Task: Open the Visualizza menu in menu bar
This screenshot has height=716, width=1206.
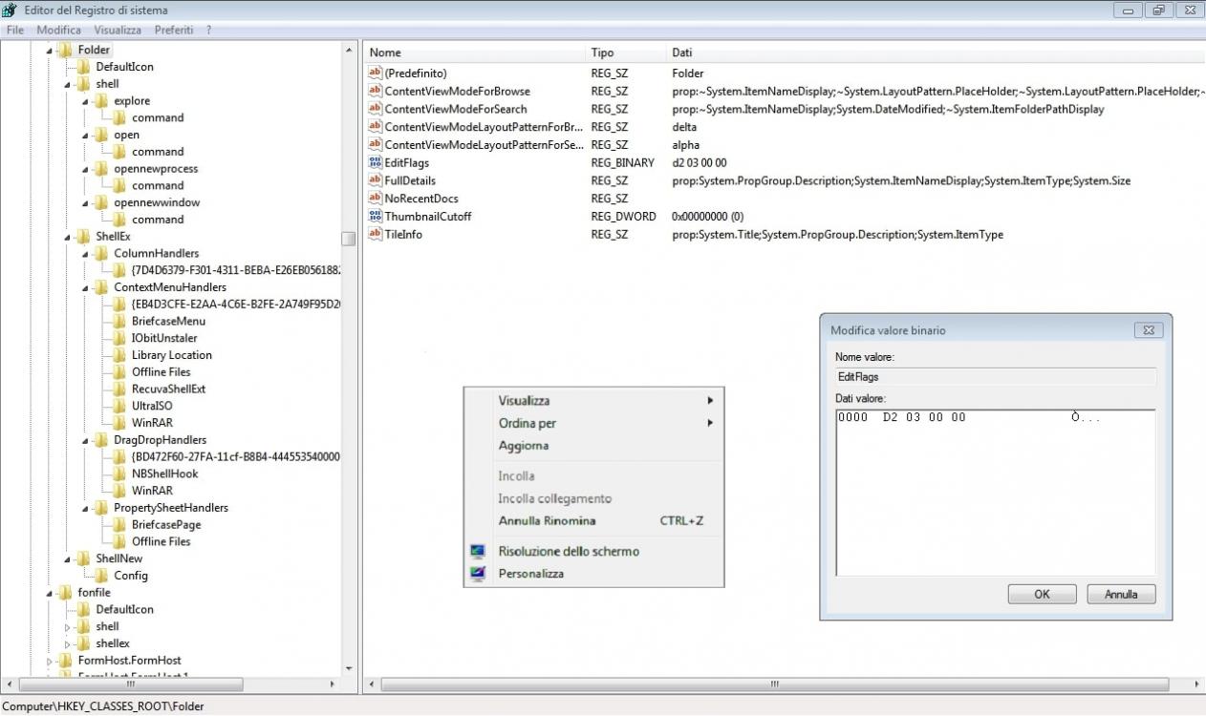Action: coord(118,30)
